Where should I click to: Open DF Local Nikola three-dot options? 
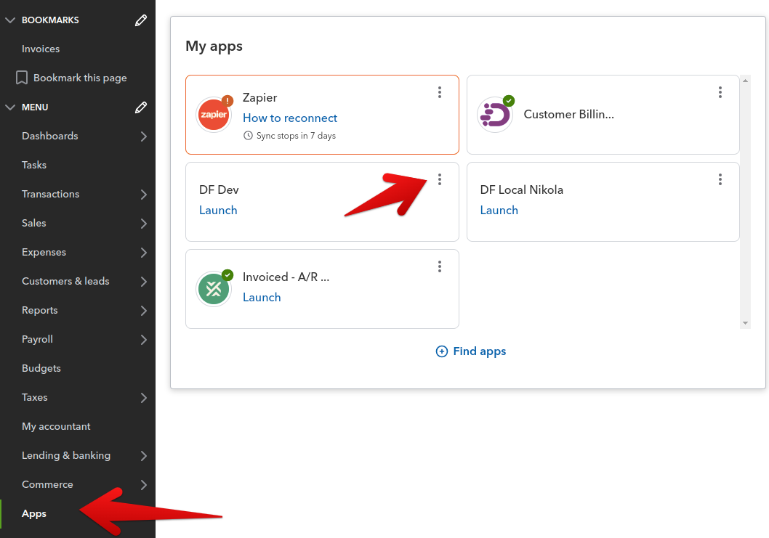pos(720,179)
